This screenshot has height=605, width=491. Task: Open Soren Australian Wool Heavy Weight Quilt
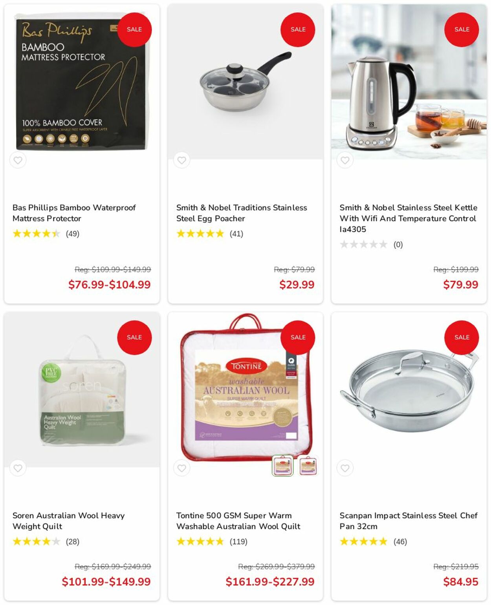tap(69, 521)
